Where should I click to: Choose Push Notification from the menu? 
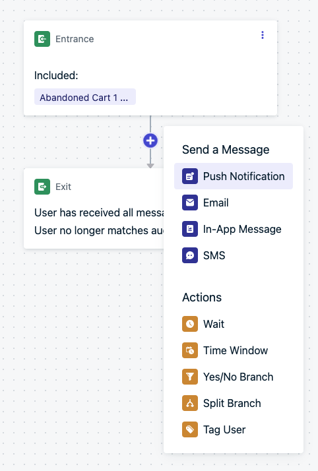pos(234,176)
